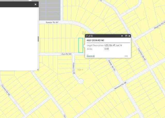Image resolution: width=165 pixels, height=118 pixels.
Task: Click the Walker Ct NE cul-de-sac end
Action: tap(81, 81)
